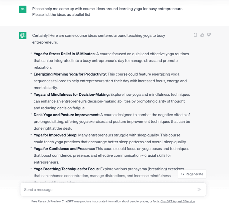
Task: Click the 'Yoga for Stress Relief in 15 Minutes' heading
Action: [x=64, y=54]
